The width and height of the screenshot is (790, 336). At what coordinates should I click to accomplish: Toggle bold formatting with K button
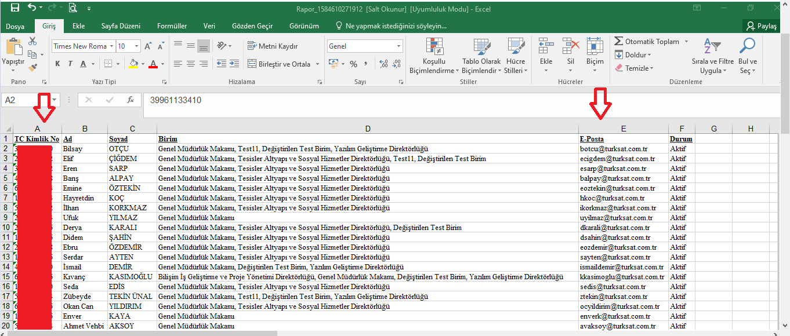pos(57,64)
